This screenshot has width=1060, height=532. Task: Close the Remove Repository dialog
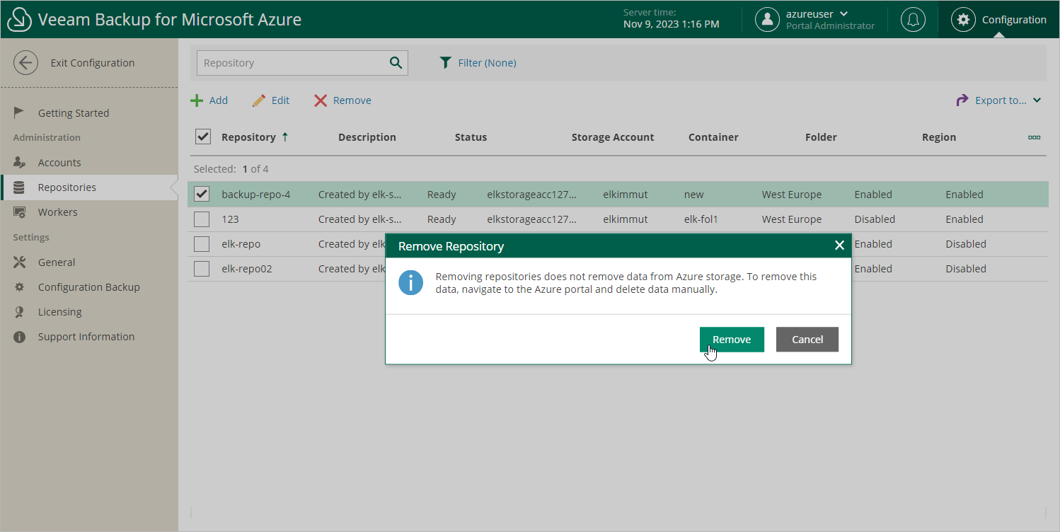click(x=839, y=245)
